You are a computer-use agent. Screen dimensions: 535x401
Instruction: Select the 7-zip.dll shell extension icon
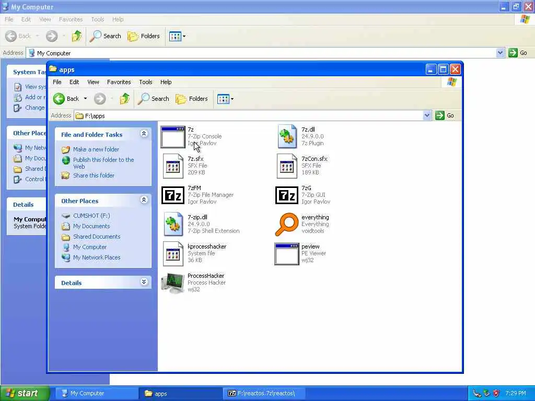(x=173, y=224)
